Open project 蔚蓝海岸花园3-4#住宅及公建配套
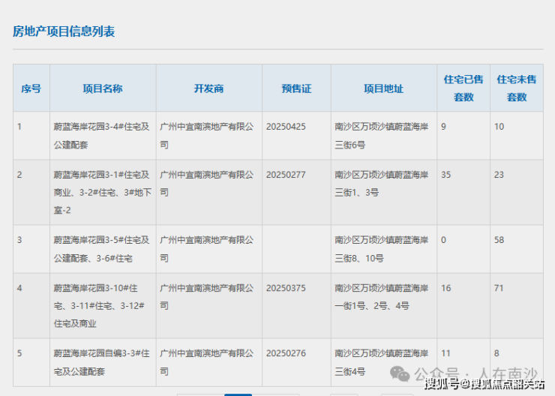The width and height of the screenshot is (555, 396). coord(101,136)
